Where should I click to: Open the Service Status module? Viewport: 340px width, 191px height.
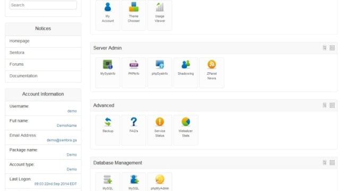point(160,130)
